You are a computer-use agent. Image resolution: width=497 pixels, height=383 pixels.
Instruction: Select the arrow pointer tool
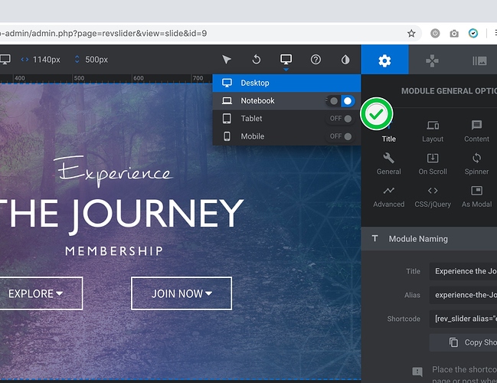coord(226,60)
